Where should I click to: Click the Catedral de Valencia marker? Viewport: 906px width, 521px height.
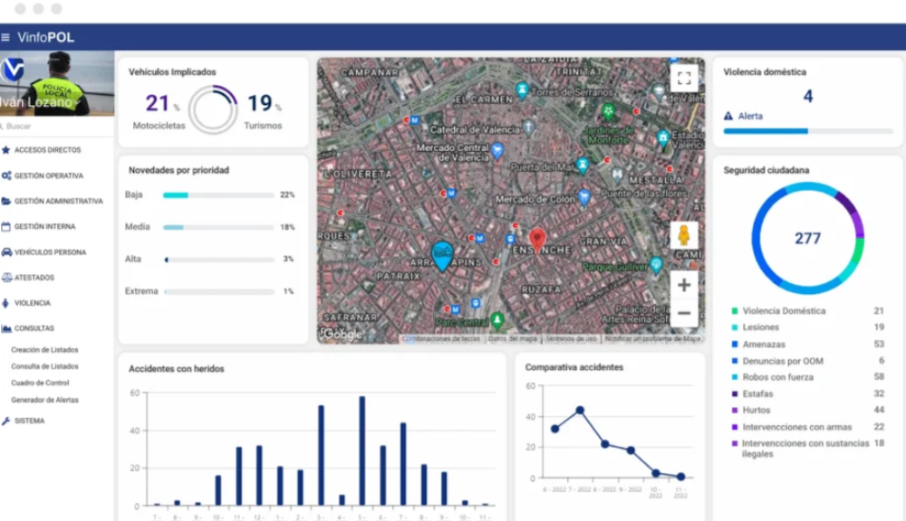coord(528,128)
